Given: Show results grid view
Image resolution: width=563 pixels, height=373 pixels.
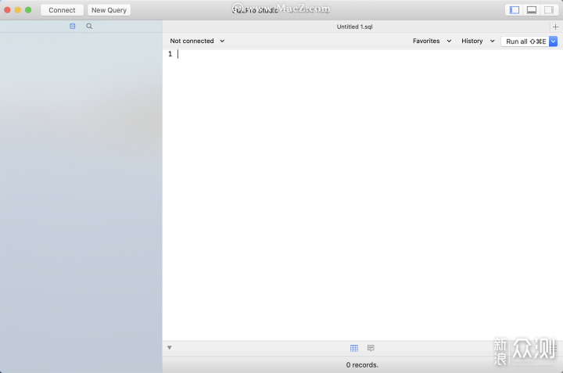Looking at the screenshot, I should 354,348.
